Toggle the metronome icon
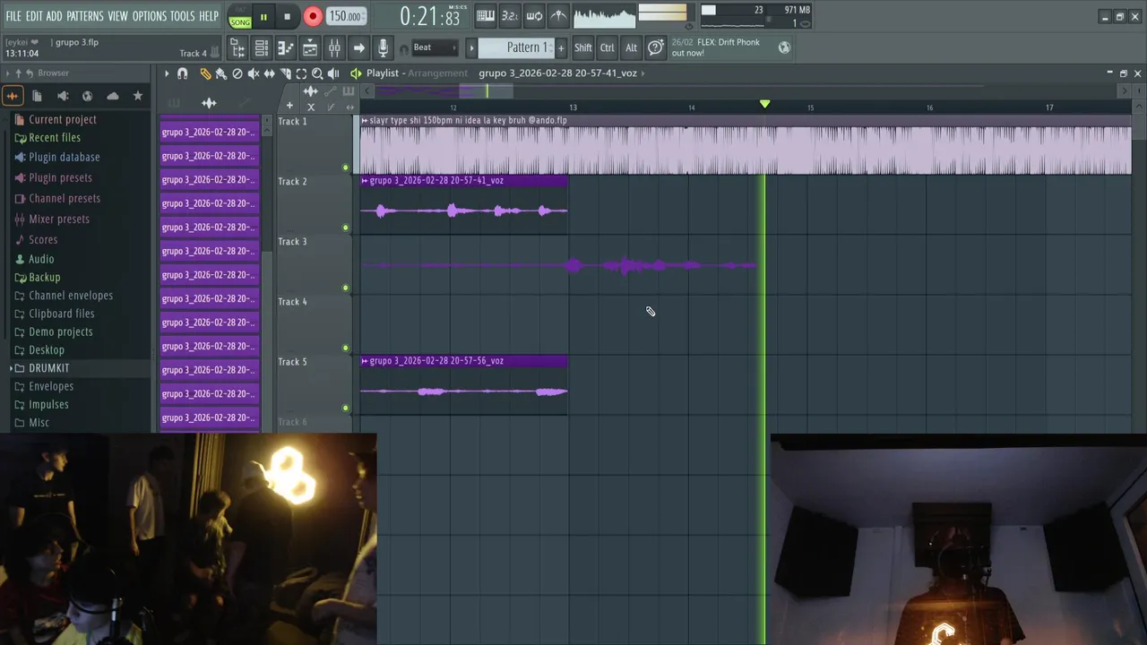 [558, 15]
